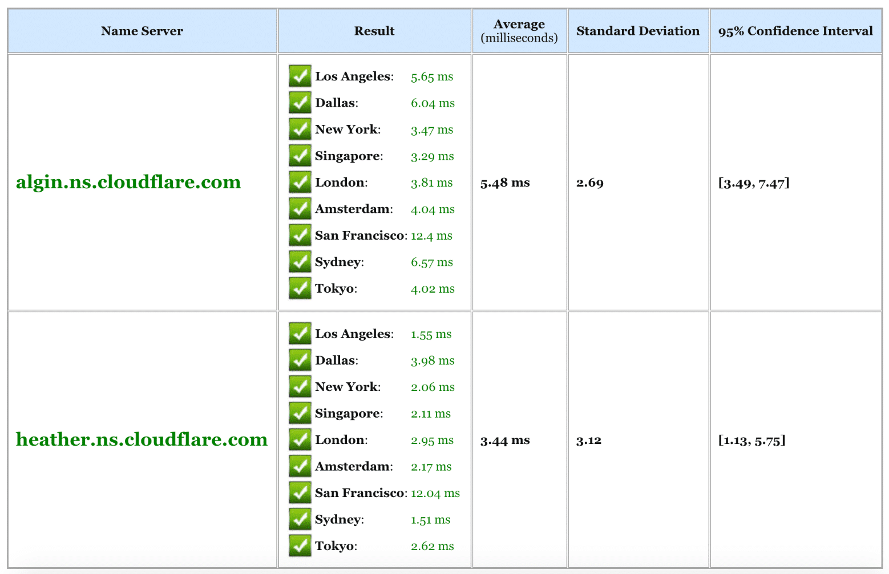Screen dimensions: 889x574
Task: Toggle the Tokyo check mark for algin nameserver
Action: point(300,288)
